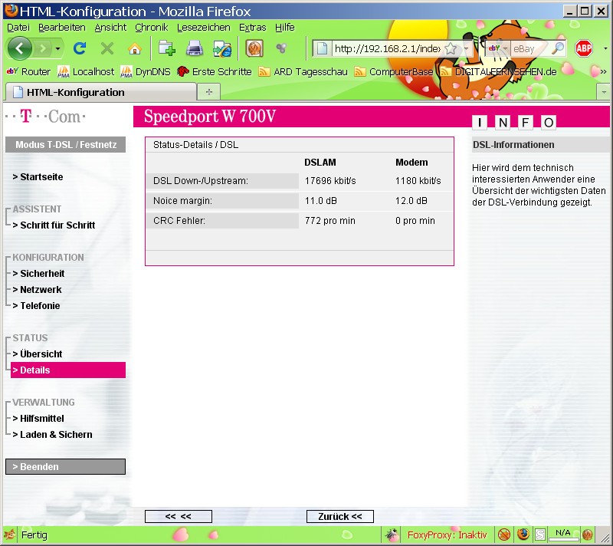Open the Ansicht menu
The height and width of the screenshot is (546, 613).
[110, 28]
